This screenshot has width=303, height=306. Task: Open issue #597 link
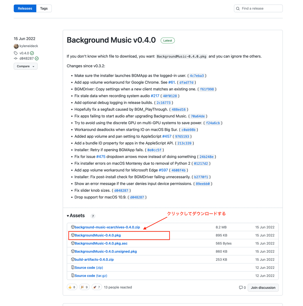pyautogui.click(x=163, y=170)
